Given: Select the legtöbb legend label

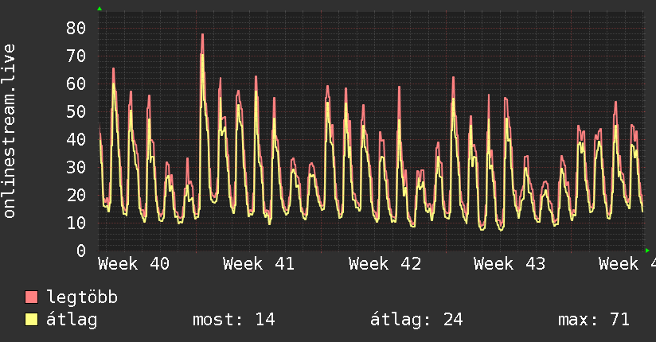Looking at the screenshot, I should coord(82,297).
